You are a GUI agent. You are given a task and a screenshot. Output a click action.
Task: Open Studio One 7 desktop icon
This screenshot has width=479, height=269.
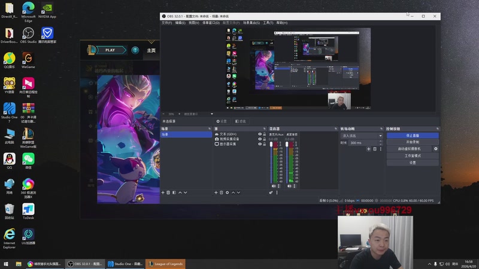click(x=9, y=113)
